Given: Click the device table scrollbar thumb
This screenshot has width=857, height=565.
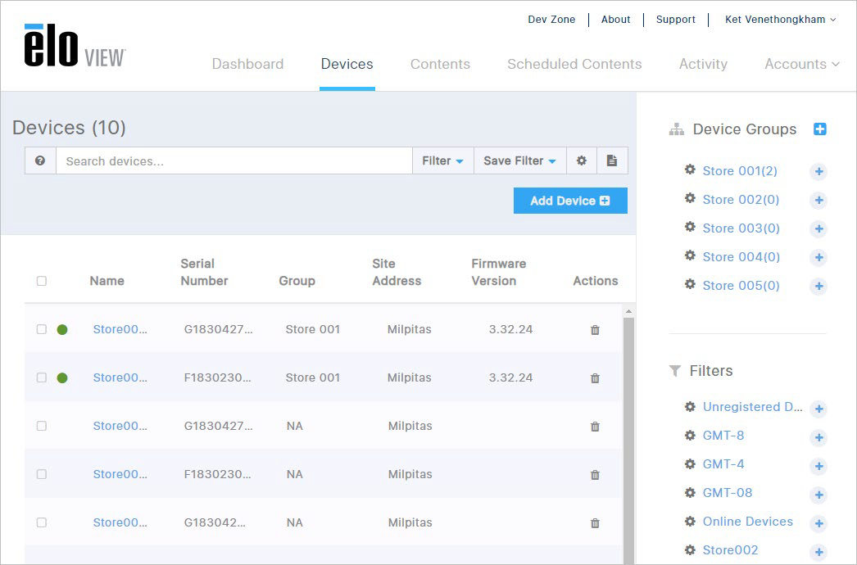Looking at the screenshot, I should tap(628, 440).
